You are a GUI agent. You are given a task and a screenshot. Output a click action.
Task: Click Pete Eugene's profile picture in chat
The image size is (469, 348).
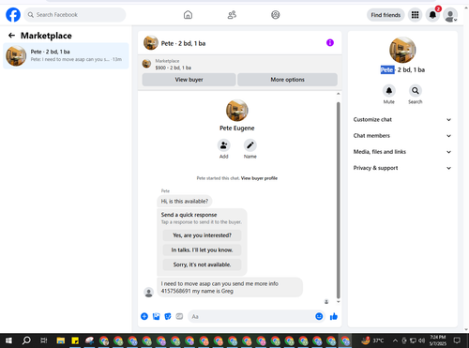[237, 111]
